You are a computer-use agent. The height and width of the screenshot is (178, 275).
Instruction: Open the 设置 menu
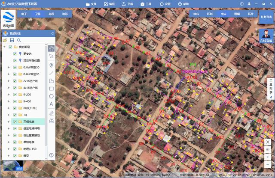165,4
